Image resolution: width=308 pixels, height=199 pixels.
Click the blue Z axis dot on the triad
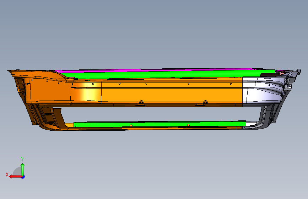pos(23,177)
